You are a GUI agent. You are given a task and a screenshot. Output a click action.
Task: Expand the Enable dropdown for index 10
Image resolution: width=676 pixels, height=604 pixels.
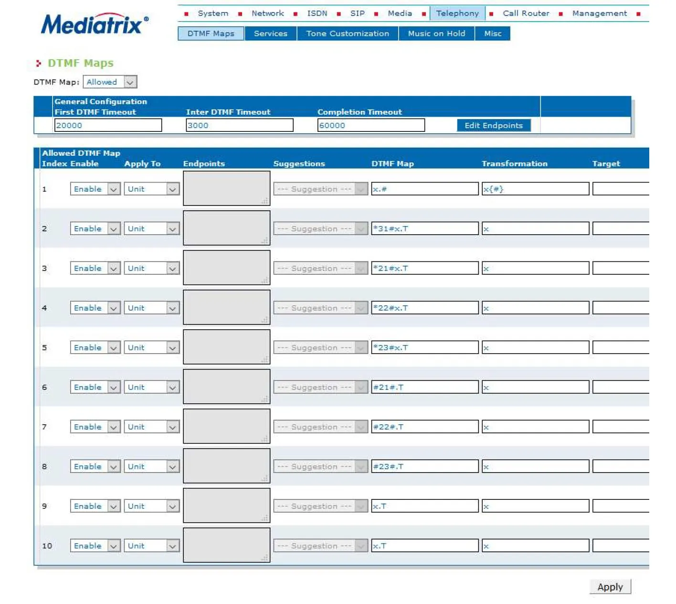click(x=95, y=546)
